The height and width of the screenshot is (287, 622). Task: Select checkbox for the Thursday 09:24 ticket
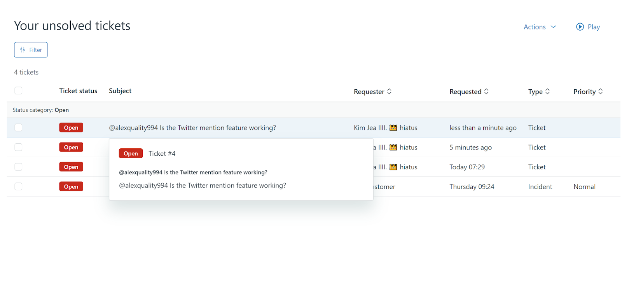(x=18, y=186)
